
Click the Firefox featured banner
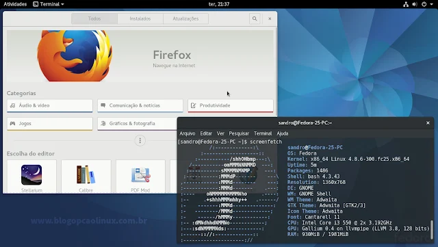point(140,56)
